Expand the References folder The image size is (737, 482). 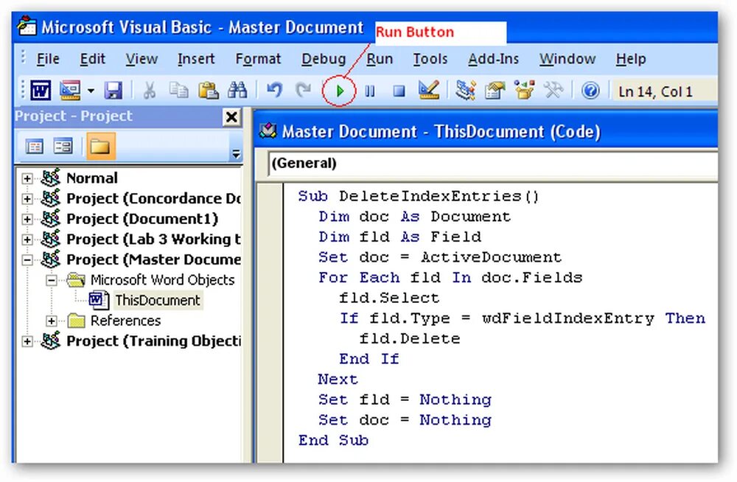(52, 321)
